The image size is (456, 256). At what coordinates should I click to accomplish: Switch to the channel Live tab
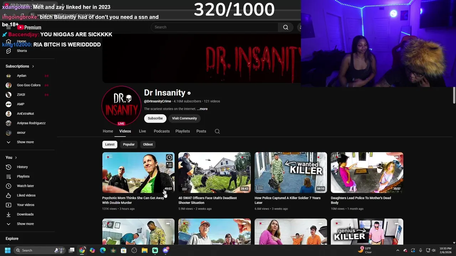(x=142, y=131)
